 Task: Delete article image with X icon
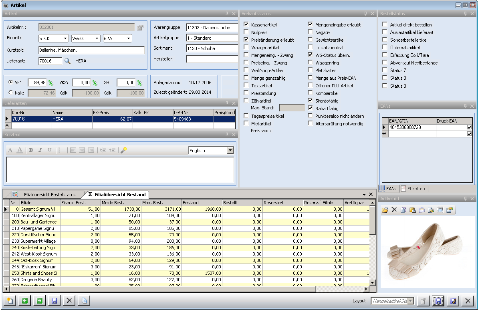(x=394, y=210)
